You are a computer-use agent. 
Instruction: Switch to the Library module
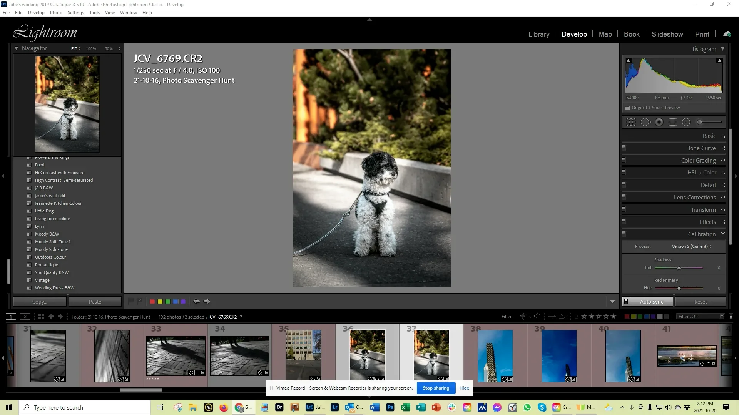coord(538,34)
